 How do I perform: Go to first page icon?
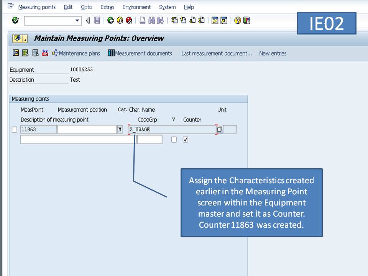[x=174, y=20]
